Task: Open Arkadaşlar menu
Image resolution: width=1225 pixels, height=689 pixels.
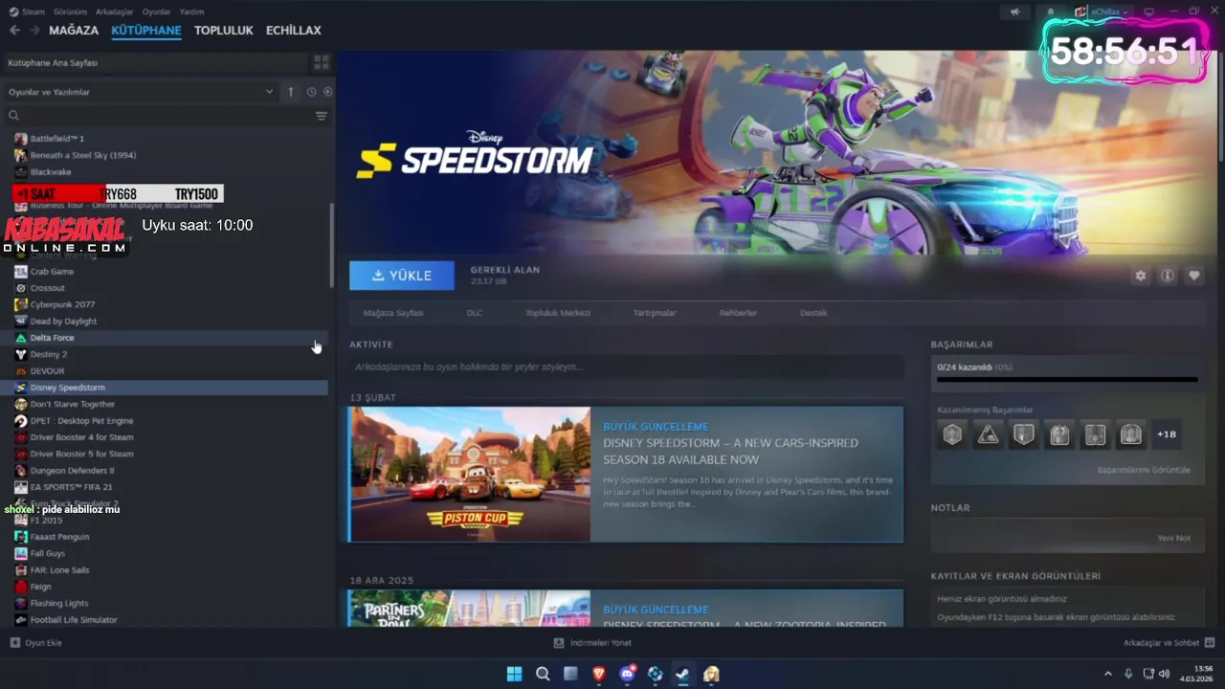Action: point(115,11)
